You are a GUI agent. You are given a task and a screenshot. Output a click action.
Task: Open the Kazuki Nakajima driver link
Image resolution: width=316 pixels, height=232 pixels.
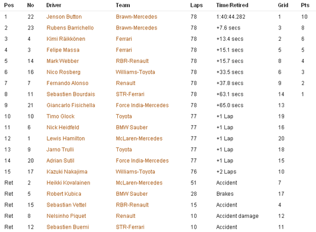(x=67, y=172)
